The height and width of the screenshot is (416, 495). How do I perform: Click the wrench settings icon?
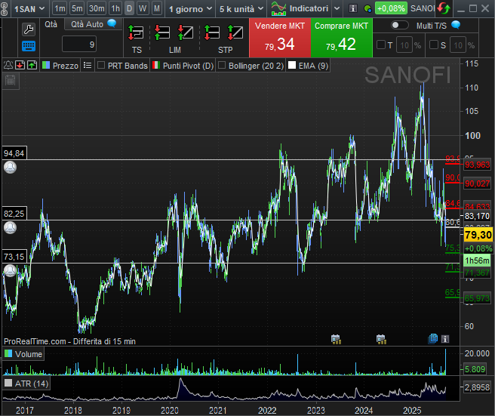click(x=28, y=29)
